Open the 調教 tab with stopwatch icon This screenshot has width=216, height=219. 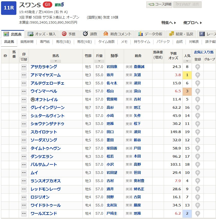(90, 34)
